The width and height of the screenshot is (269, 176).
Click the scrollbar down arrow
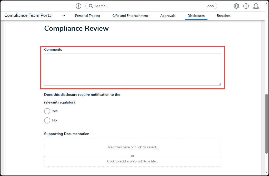point(266,172)
